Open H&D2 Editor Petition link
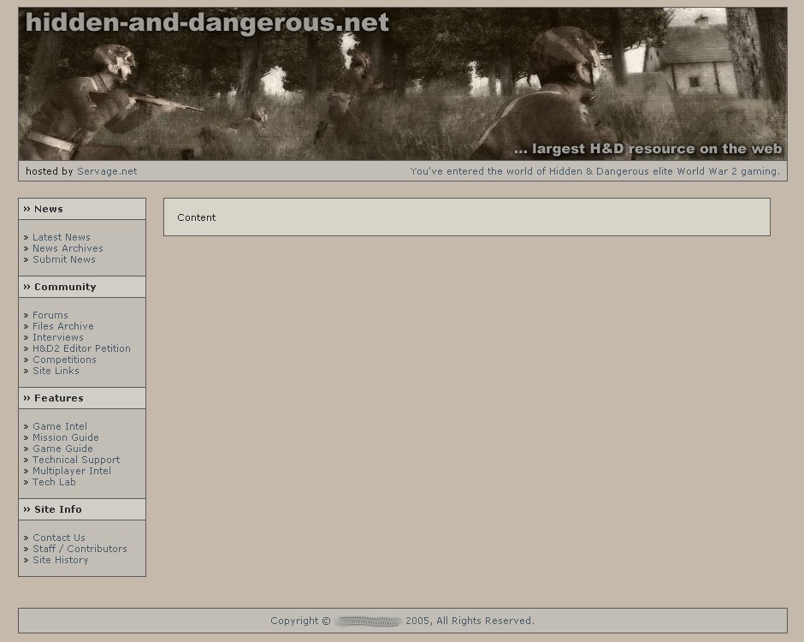The height and width of the screenshot is (642, 804). point(81,348)
